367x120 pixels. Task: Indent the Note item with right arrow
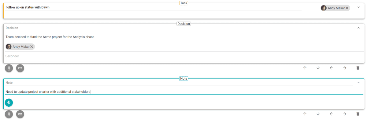pos(345,114)
